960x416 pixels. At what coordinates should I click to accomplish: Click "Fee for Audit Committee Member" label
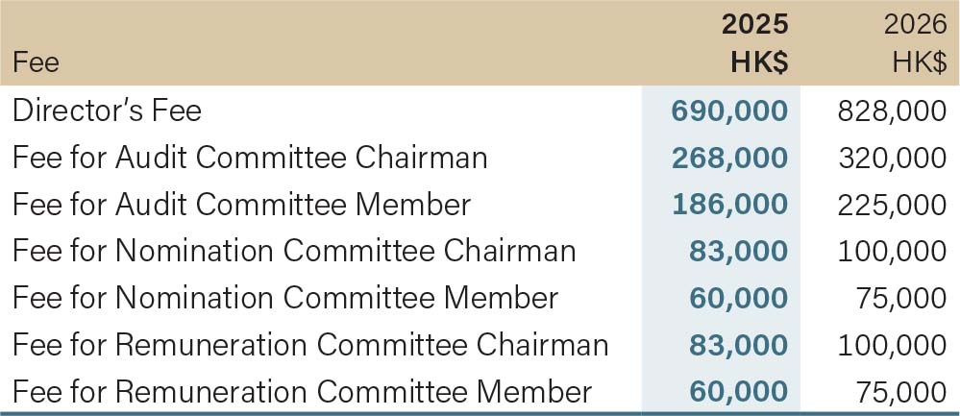[241, 205]
